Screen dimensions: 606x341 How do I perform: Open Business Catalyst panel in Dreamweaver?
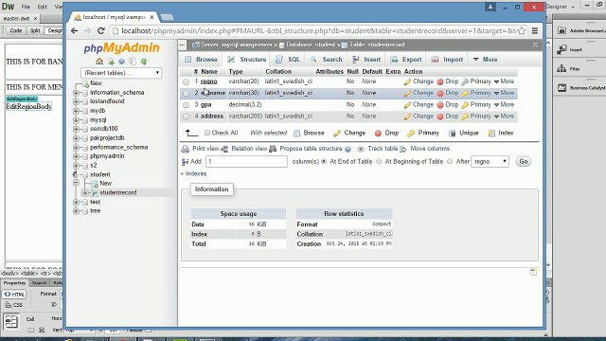[580, 88]
